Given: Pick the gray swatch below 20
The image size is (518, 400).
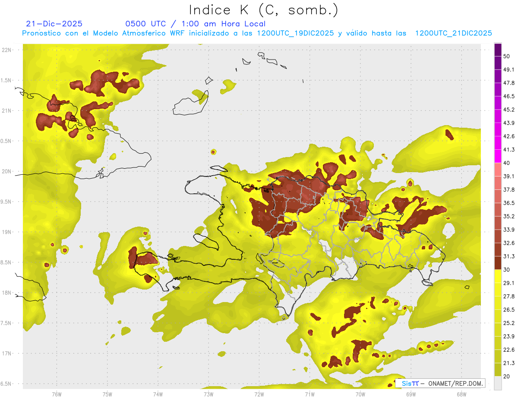Looking at the screenshot, I should pos(498,383).
